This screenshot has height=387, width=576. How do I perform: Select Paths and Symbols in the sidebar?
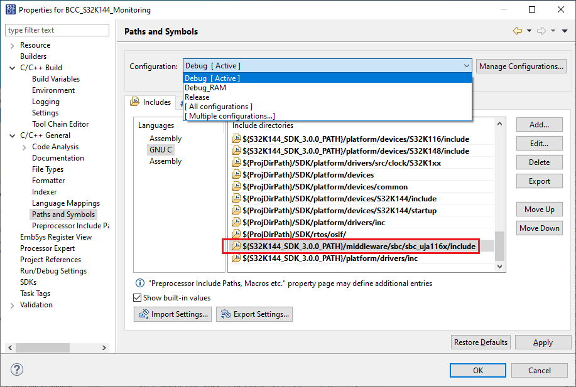pos(63,214)
